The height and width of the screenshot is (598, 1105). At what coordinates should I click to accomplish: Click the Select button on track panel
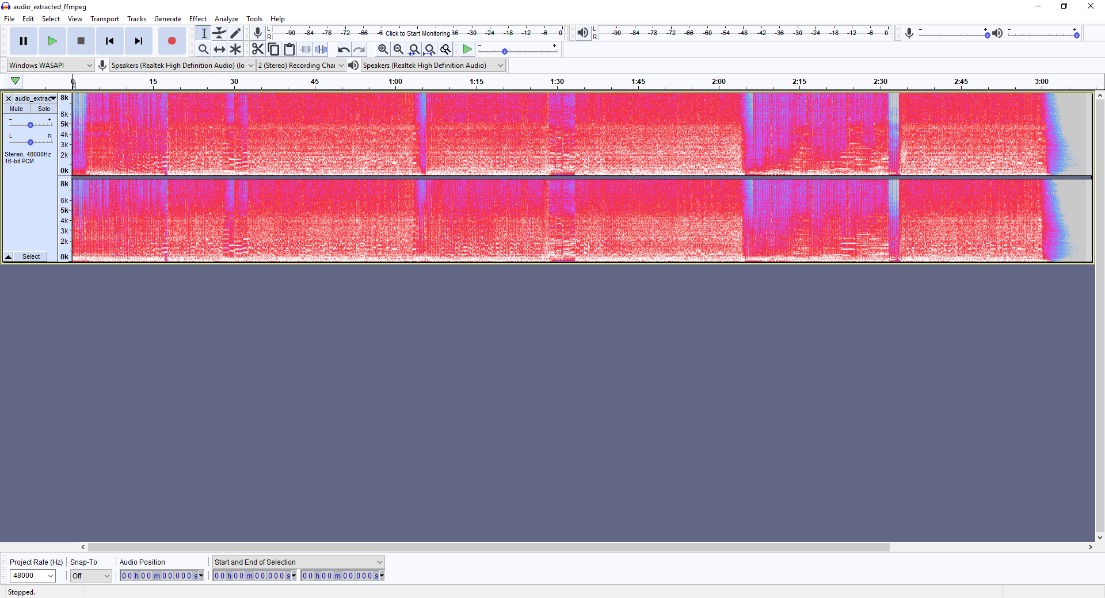(31, 256)
